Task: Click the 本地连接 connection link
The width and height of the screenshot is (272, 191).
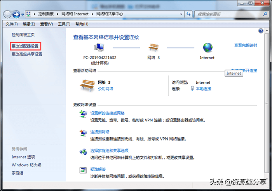Action: tap(204, 89)
